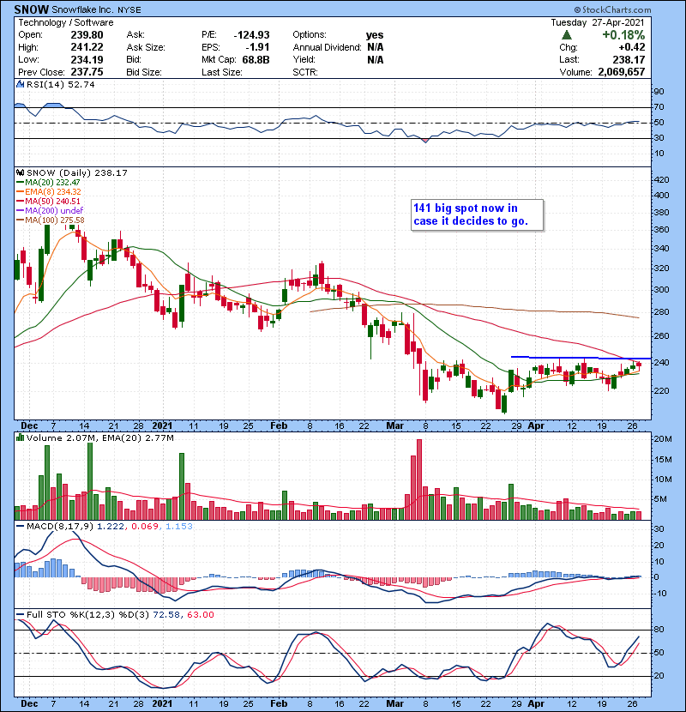Screen dimensions: 686x712
Task: Click the candlestick icon beside SNOW (Daily)
Action: [x=20, y=172]
